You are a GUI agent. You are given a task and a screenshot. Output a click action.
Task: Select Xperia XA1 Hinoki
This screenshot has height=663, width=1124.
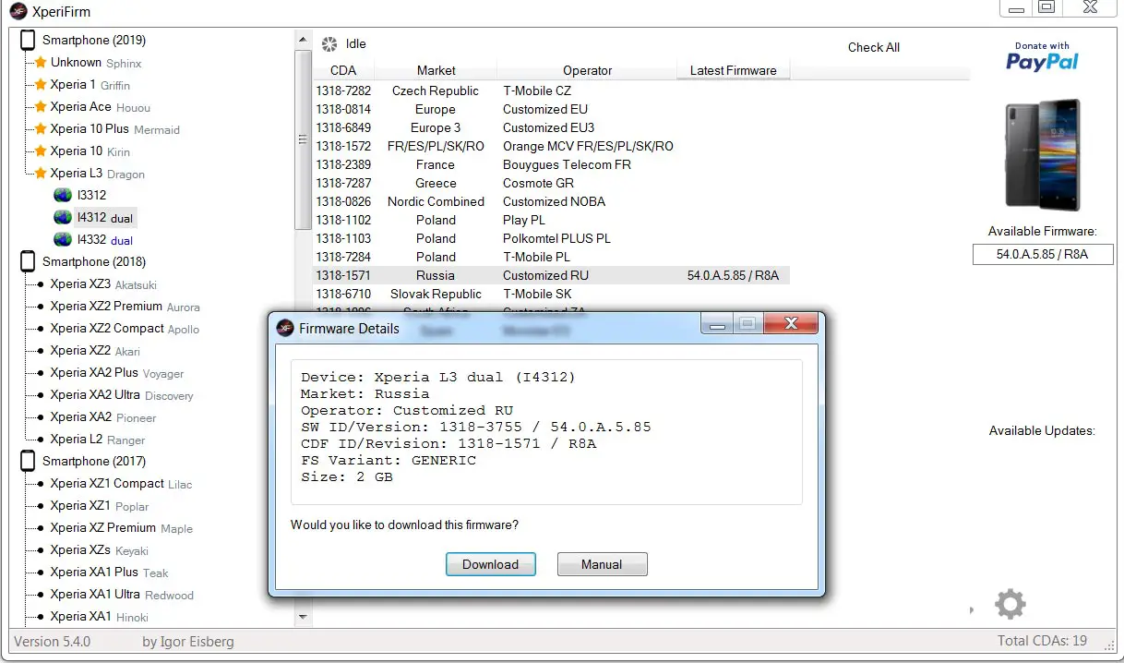[99, 616]
